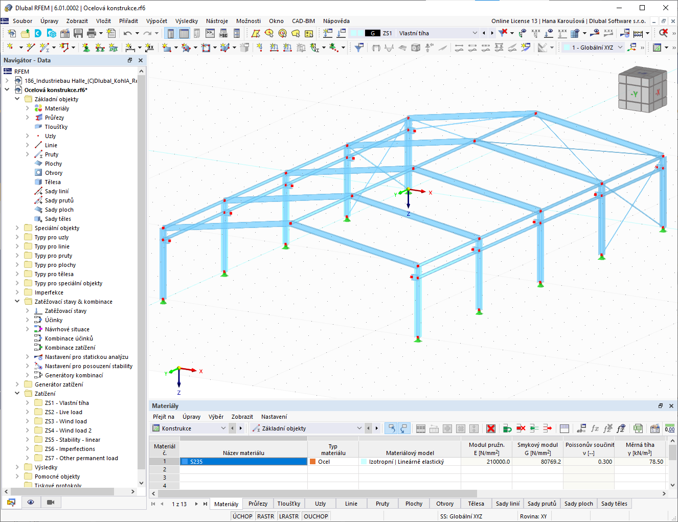Toggle visibility with the eye icon at bottom left
Image resolution: width=678 pixels, height=522 pixels.
[x=31, y=502]
